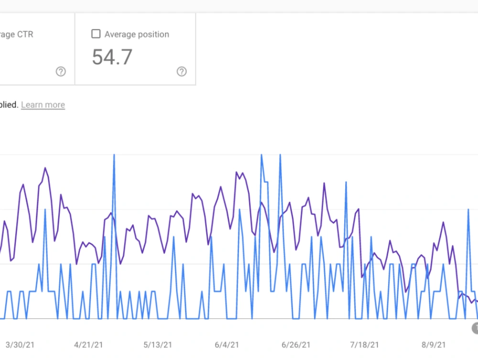Open help icon in Average position card
Screen dimensions: 478x358
(182, 72)
